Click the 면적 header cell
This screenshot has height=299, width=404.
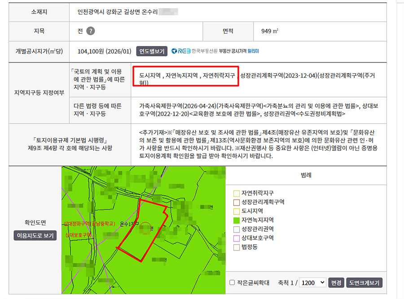coord(228,31)
